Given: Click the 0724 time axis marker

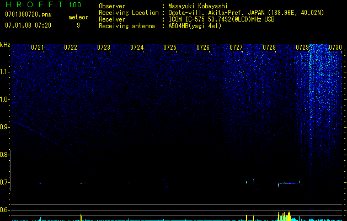Looking at the screenshot, I should coord(137,48).
